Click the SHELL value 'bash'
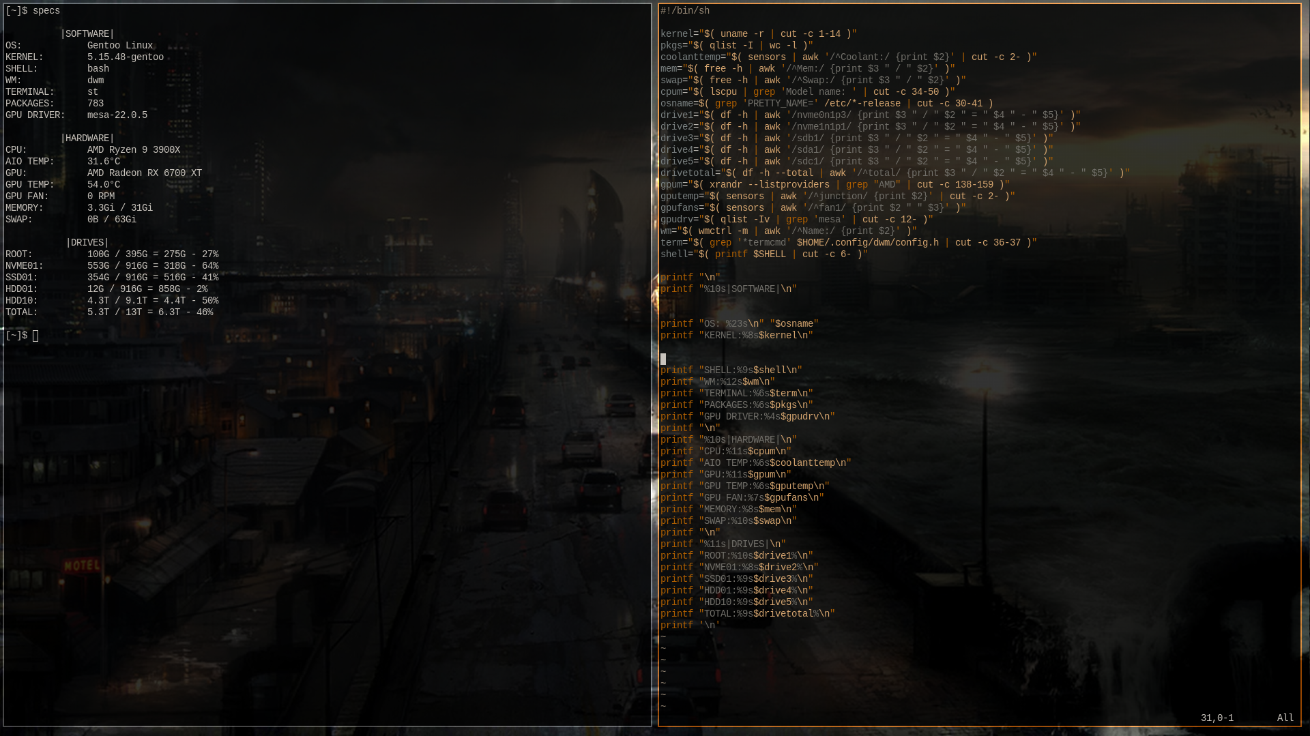 pyautogui.click(x=98, y=69)
